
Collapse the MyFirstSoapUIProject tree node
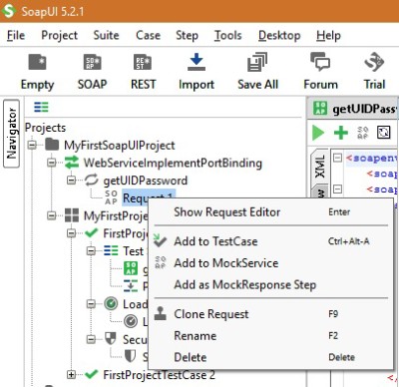pyautogui.click(x=32, y=145)
